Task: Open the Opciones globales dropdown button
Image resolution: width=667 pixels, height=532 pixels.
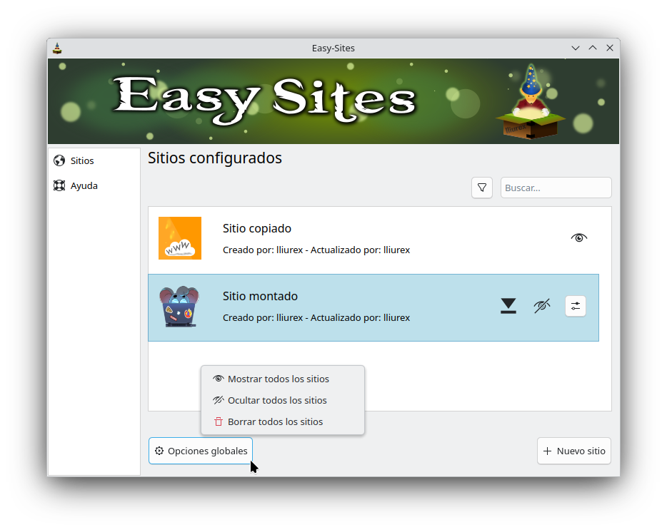Action: click(201, 451)
